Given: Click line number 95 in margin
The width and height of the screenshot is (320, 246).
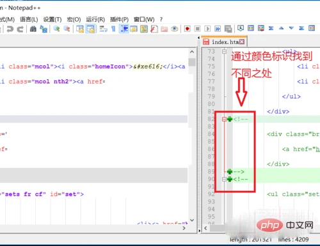Looking at the screenshot, I should click(211, 217).
